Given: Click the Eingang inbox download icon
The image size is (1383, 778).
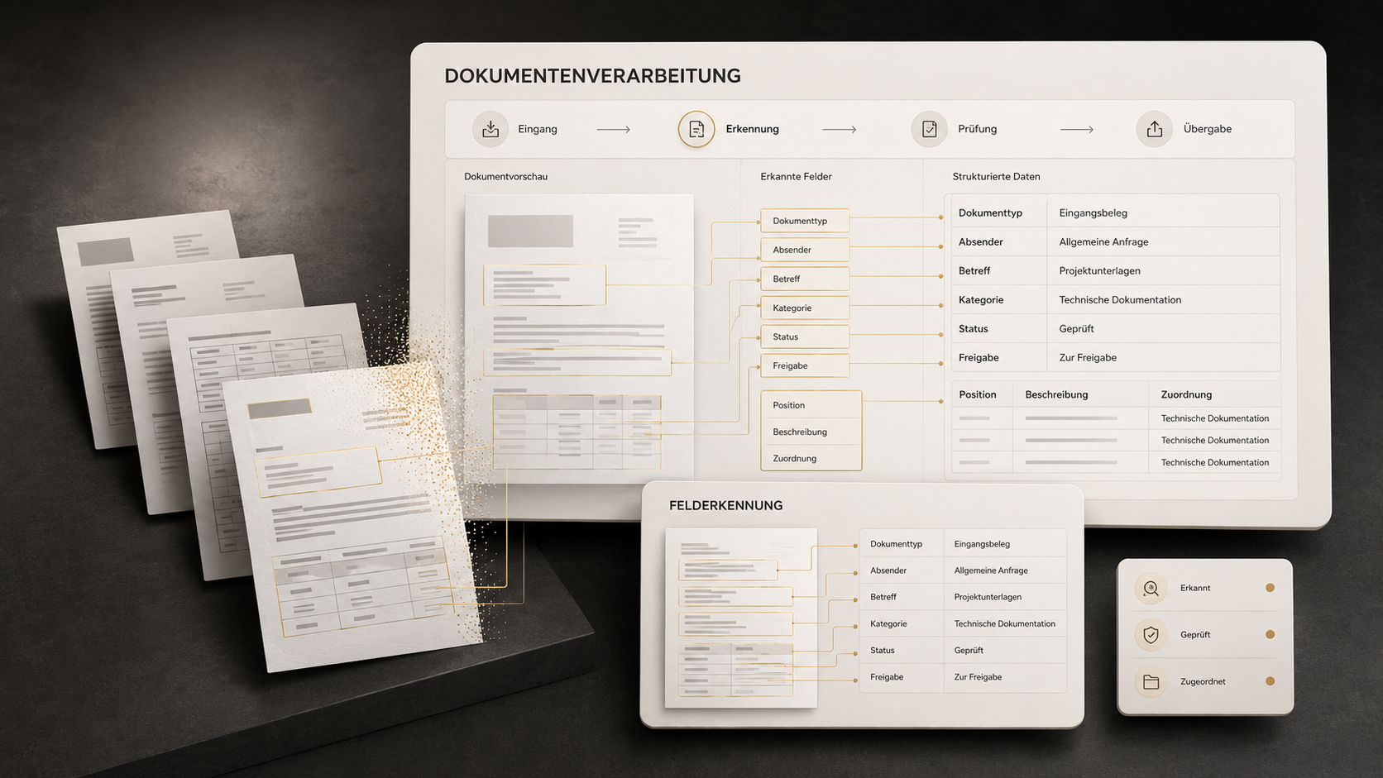Looking at the screenshot, I should (491, 129).
